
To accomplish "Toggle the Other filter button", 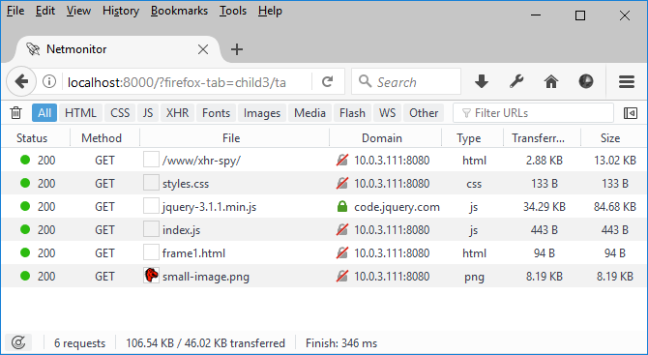I will tap(424, 113).
